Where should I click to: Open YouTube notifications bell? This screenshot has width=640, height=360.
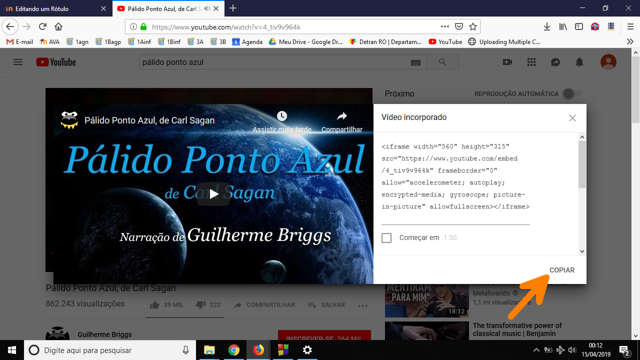[579, 62]
